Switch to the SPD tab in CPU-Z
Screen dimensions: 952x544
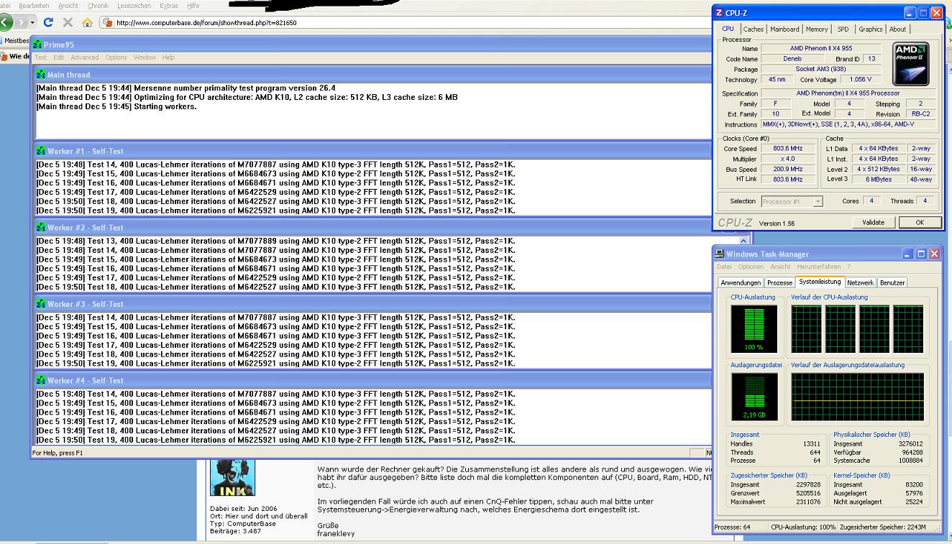(843, 29)
